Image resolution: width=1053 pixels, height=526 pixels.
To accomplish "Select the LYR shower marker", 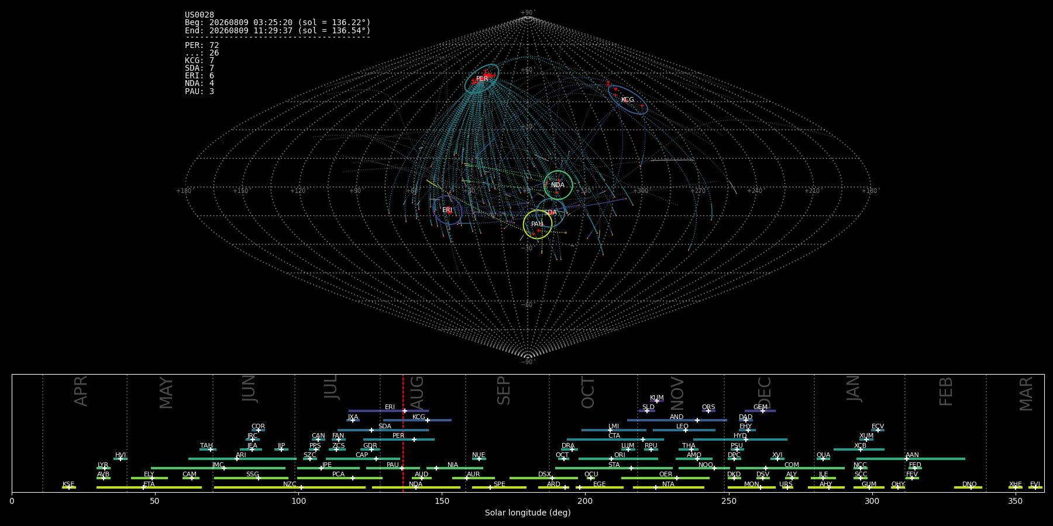I will (105, 468).
